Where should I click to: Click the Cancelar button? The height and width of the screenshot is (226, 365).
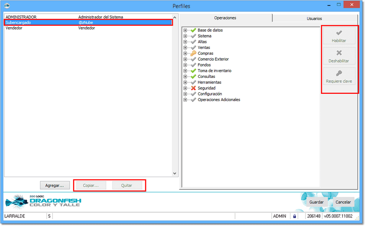click(343, 202)
